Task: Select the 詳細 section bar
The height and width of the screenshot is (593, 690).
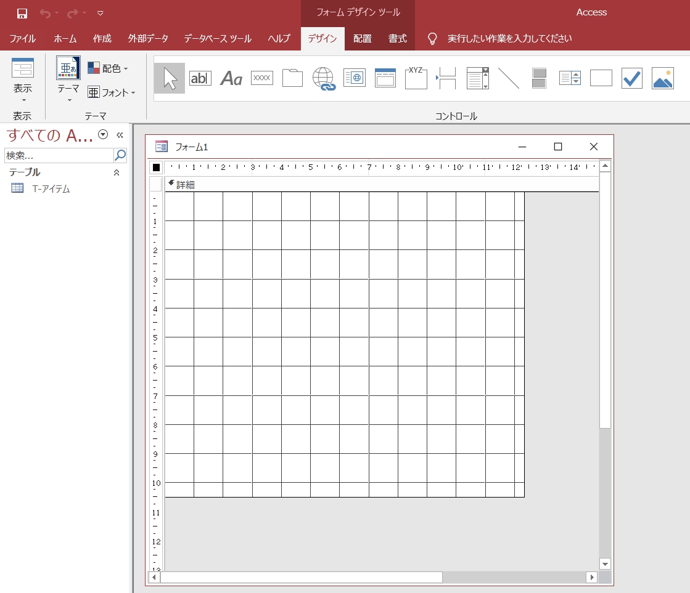Action: click(382, 185)
